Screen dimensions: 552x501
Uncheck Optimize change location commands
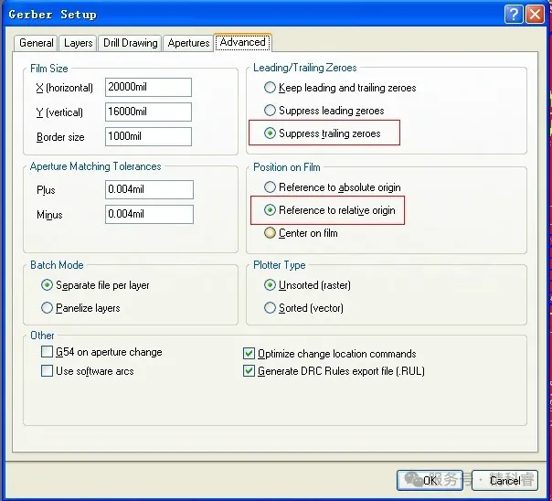pos(249,354)
